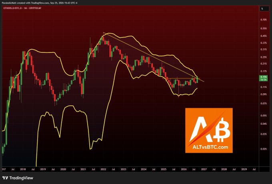Viewport: 272px width, 184px height.
Task: Click the percent scale button
Action: coord(264,9)
